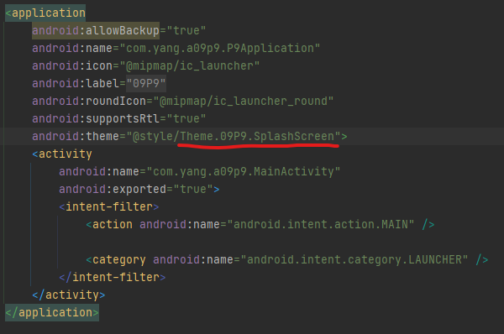Click the category tag name
Screen dimensions: 504x334
(x=119, y=259)
